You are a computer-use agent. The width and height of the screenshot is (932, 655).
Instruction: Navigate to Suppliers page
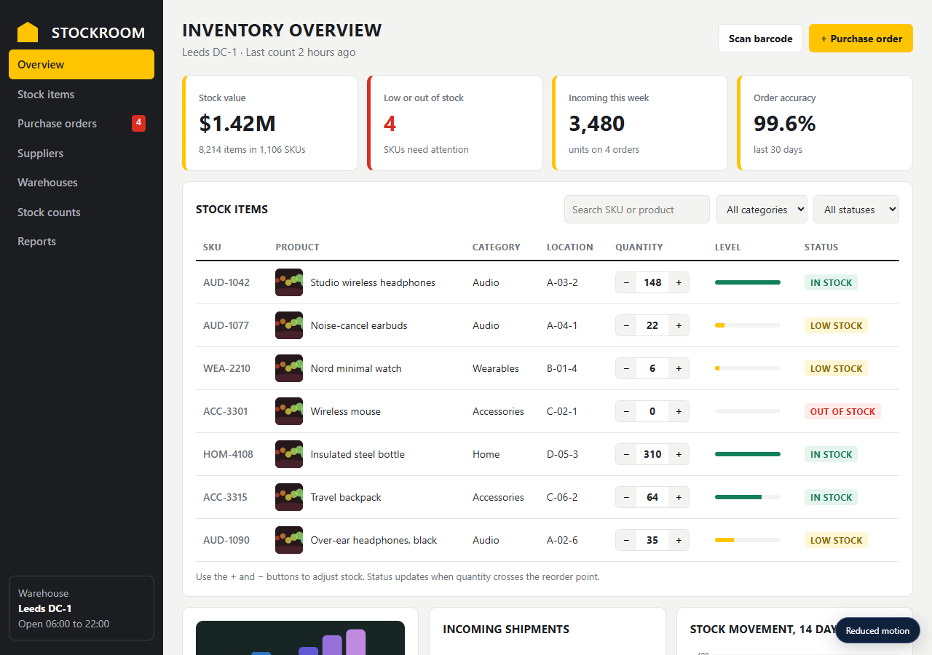tap(82, 153)
